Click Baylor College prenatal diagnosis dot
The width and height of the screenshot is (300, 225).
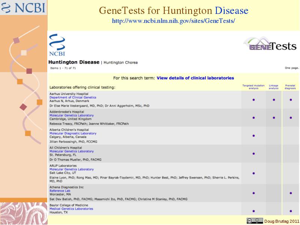coord(291,211)
